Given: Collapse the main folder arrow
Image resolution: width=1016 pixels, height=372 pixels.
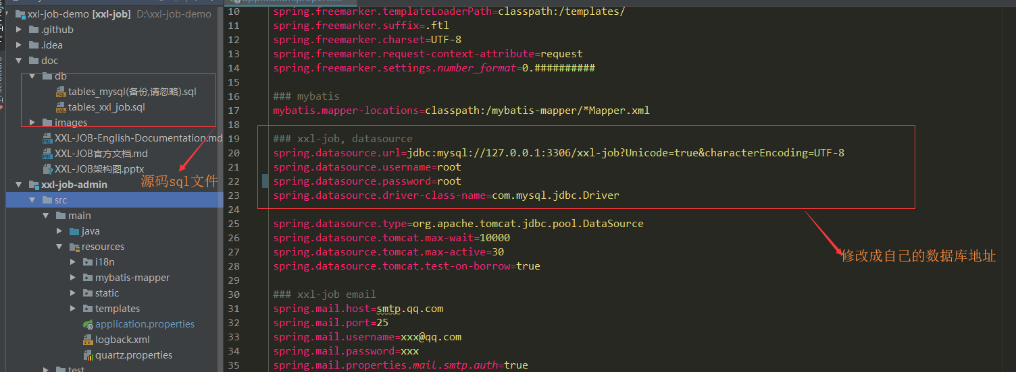Looking at the screenshot, I should tap(46, 216).
